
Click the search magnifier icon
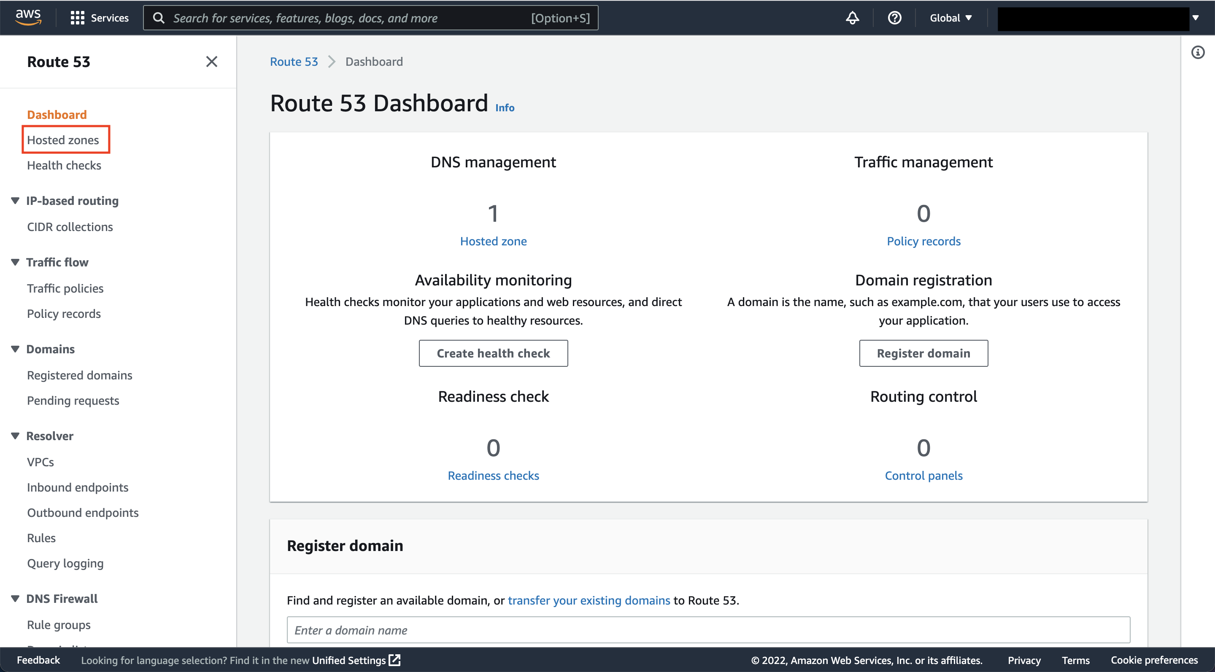coord(159,18)
